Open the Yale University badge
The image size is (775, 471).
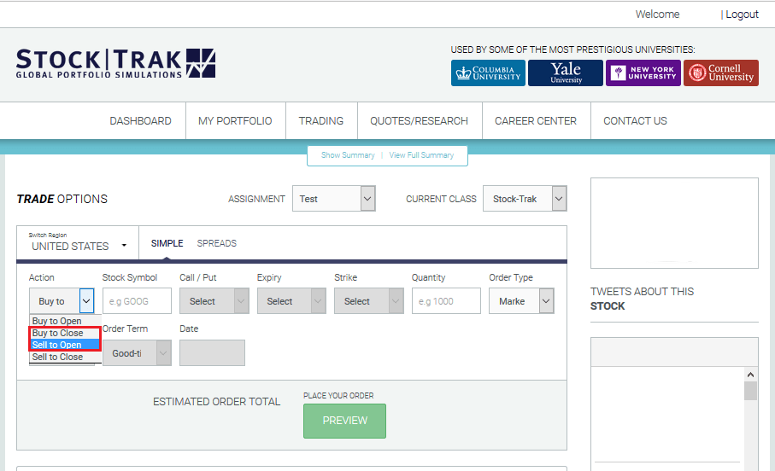coord(566,73)
